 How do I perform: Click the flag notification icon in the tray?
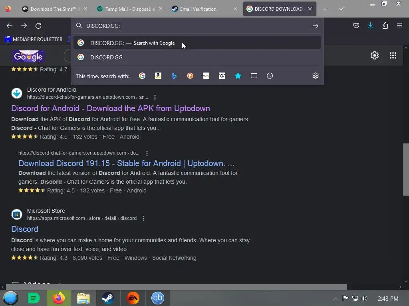pos(345,298)
